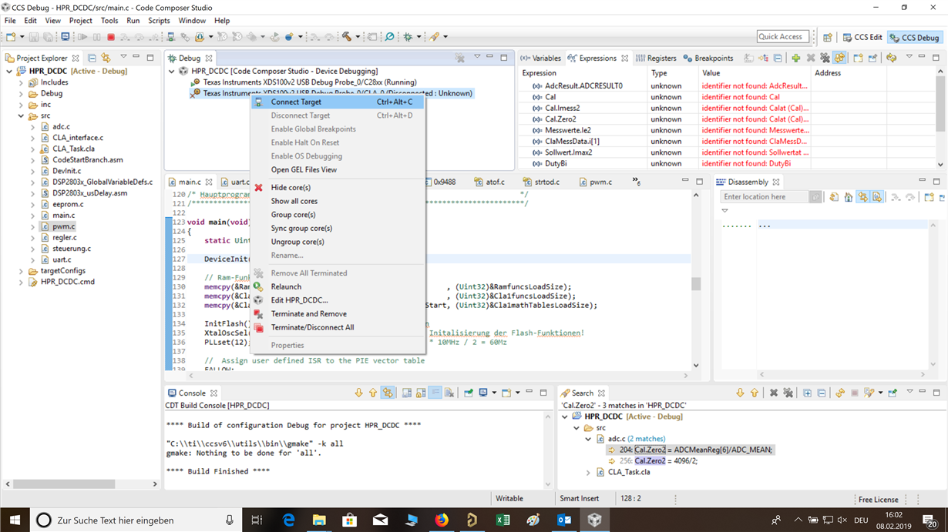Click the green Add new expression icon
Image resolution: width=948 pixels, height=532 pixels.
(796, 58)
